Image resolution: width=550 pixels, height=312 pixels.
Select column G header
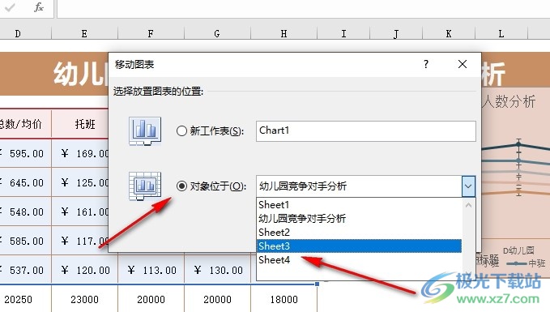pos(217,34)
